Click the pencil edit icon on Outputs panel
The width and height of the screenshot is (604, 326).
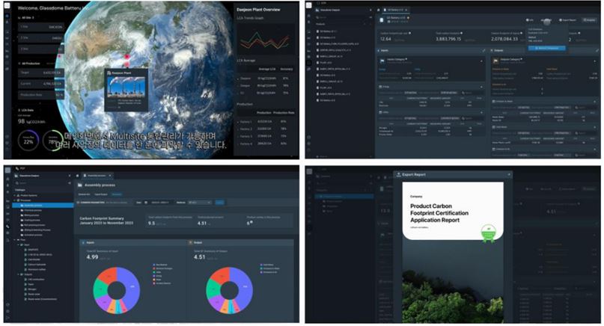coord(596,51)
